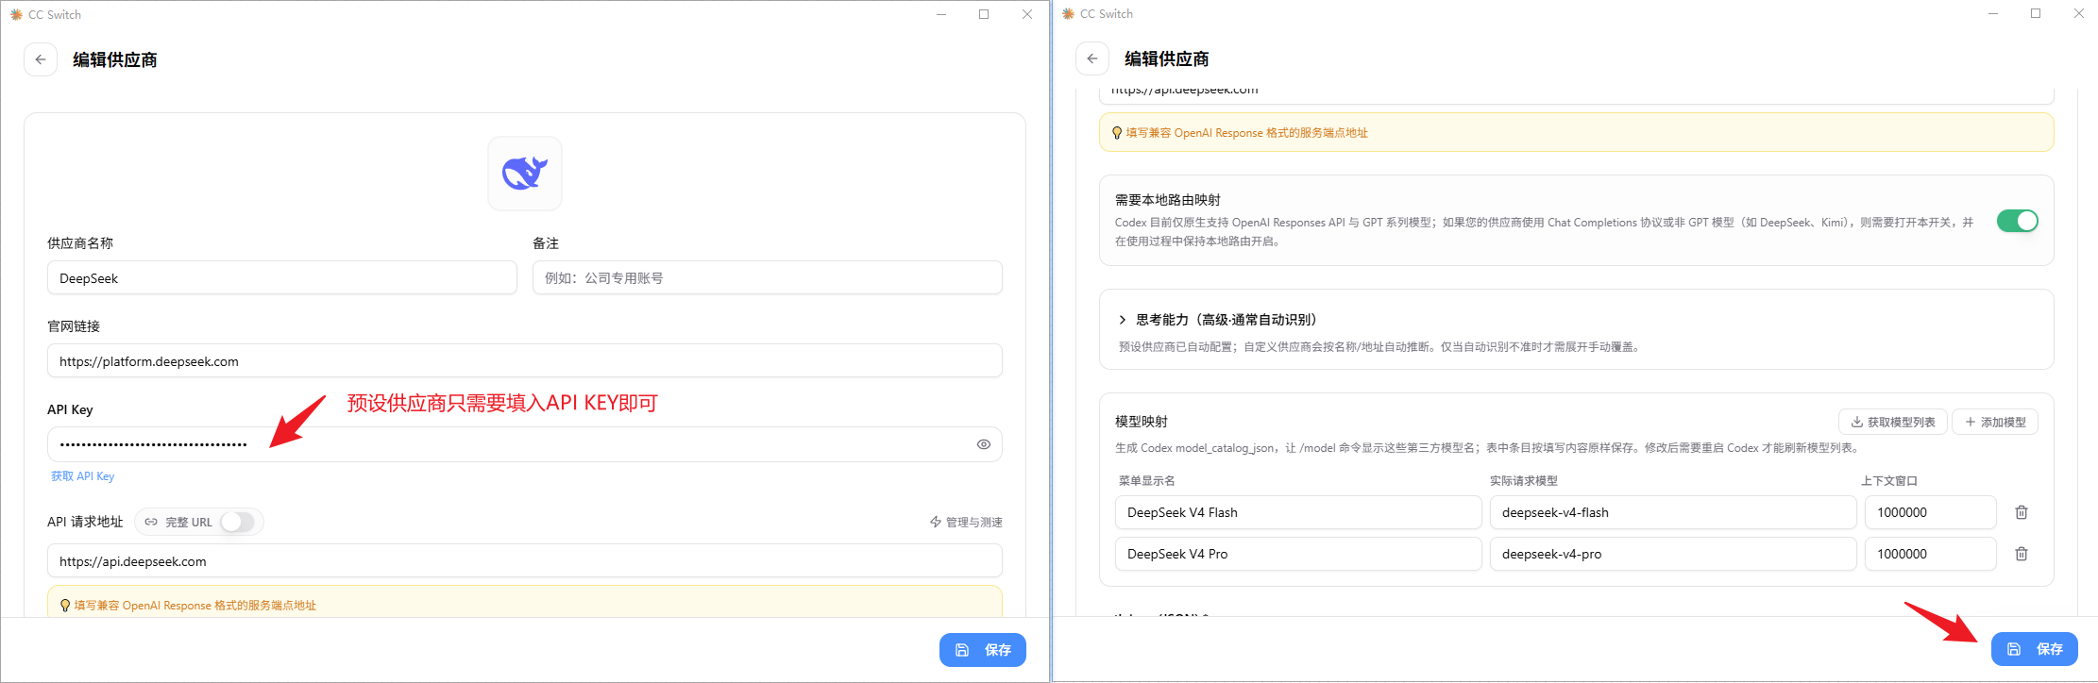Edit the 供应商名称 field containing DeepSeek
This screenshot has height=683, width=2098.
[282, 278]
